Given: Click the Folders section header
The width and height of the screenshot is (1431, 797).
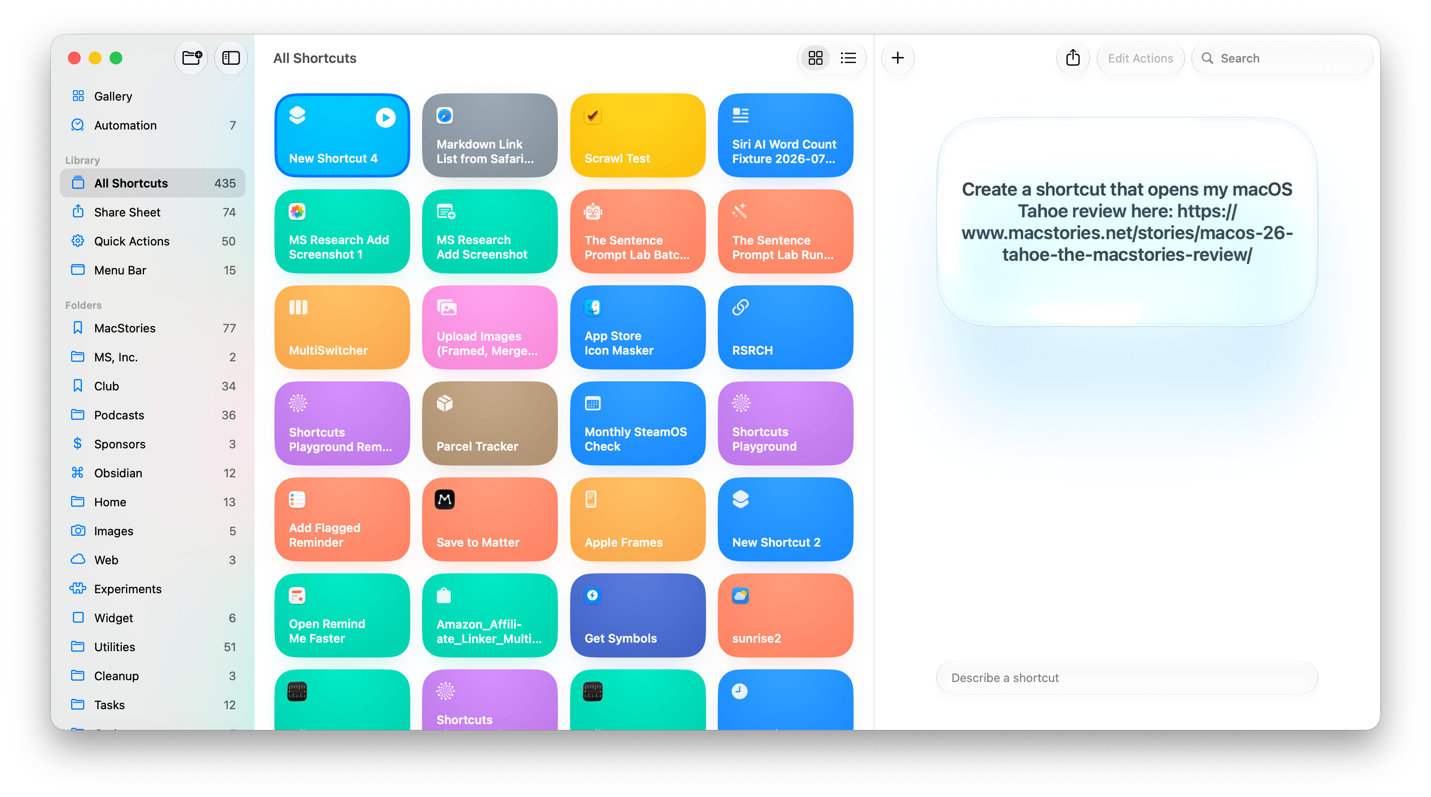Looking at the screenshot, I should pyautogui.click(x=83, y=305).
